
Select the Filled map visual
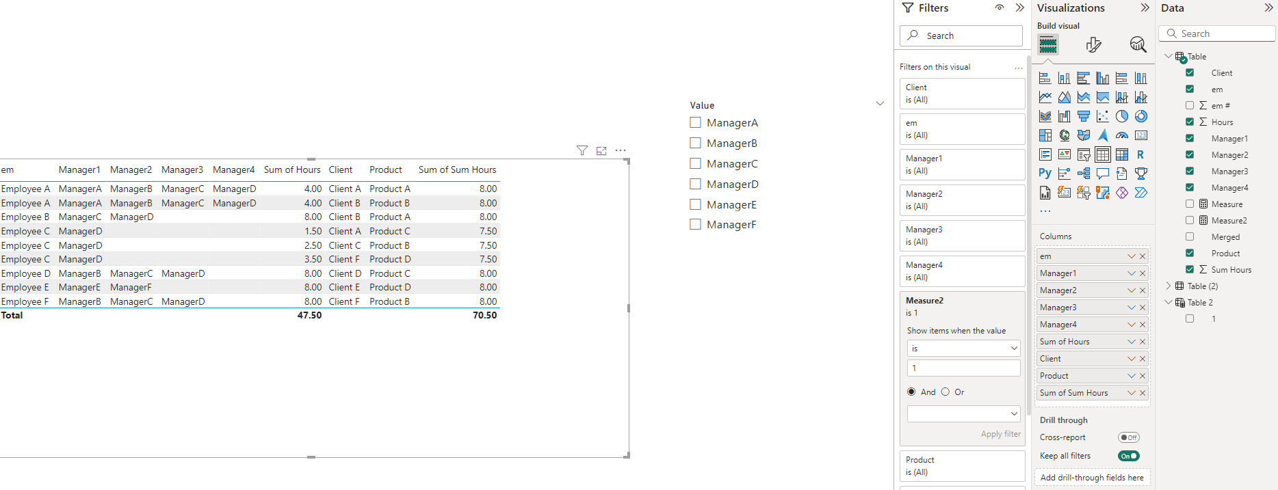click(x=1083, y=135)
